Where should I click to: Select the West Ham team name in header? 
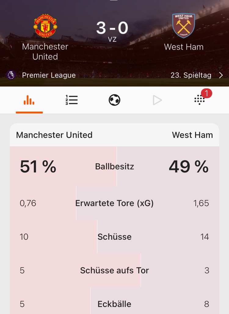pyautogui.click(x=184, y=47)
